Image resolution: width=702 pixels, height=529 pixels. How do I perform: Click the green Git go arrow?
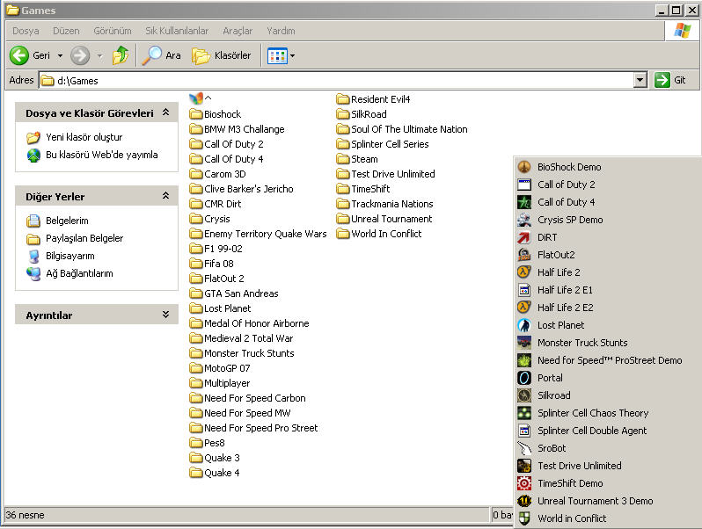(662, 80)
